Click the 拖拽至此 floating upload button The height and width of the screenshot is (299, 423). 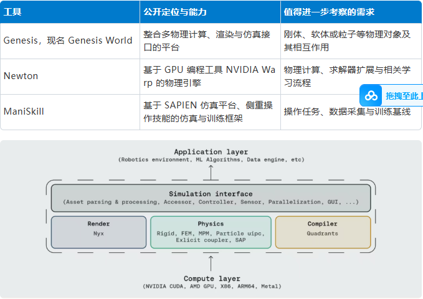point(391,95)
